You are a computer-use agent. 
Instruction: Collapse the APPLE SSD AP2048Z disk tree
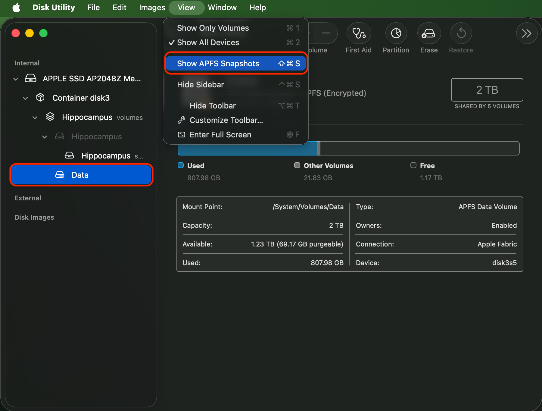coord(16,79)
